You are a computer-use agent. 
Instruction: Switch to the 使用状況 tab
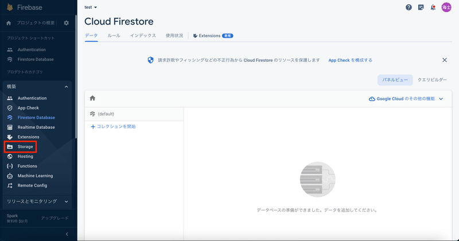(x=174, y=35)
